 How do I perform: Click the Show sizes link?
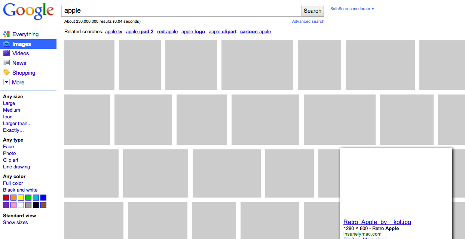[x=15, y=223]
